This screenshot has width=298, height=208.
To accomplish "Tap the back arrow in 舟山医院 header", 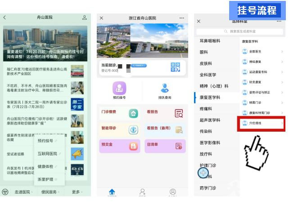I will pyautogui.click(x=5, y=18).
